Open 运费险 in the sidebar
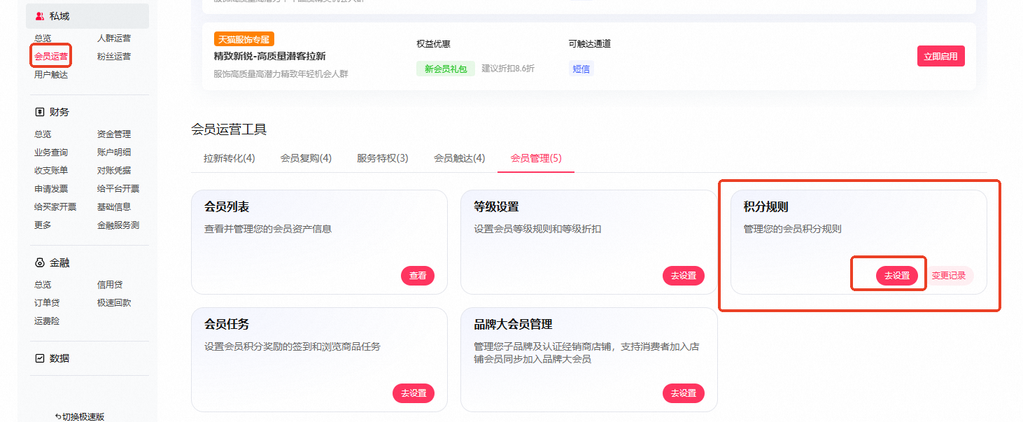 47,321
